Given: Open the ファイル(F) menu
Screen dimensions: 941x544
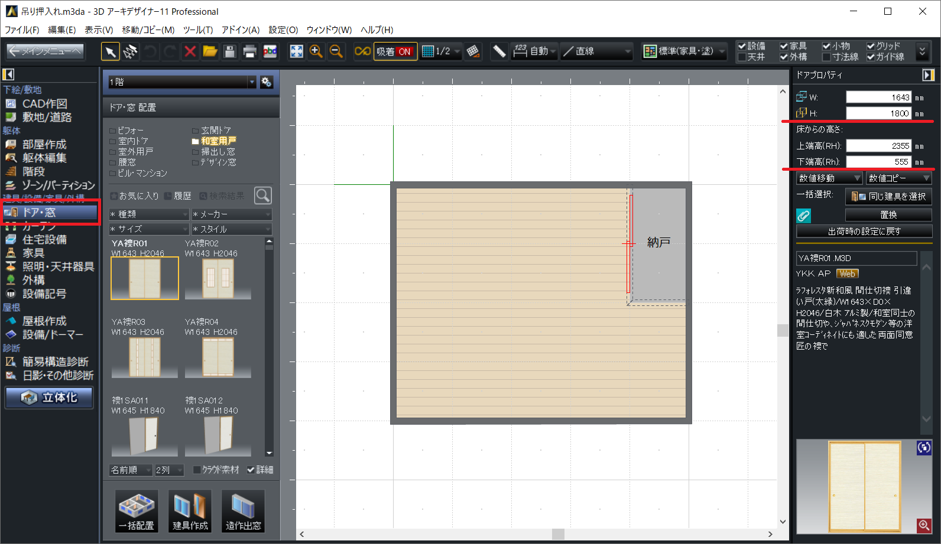Looking at the screenshot, I should (22, 30).
